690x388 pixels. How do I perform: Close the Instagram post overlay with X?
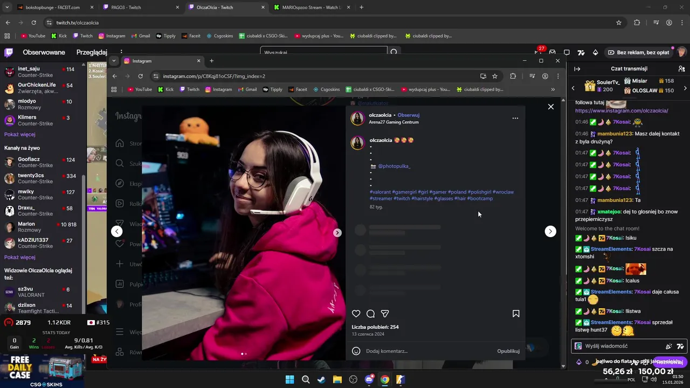tap(550, 107)
